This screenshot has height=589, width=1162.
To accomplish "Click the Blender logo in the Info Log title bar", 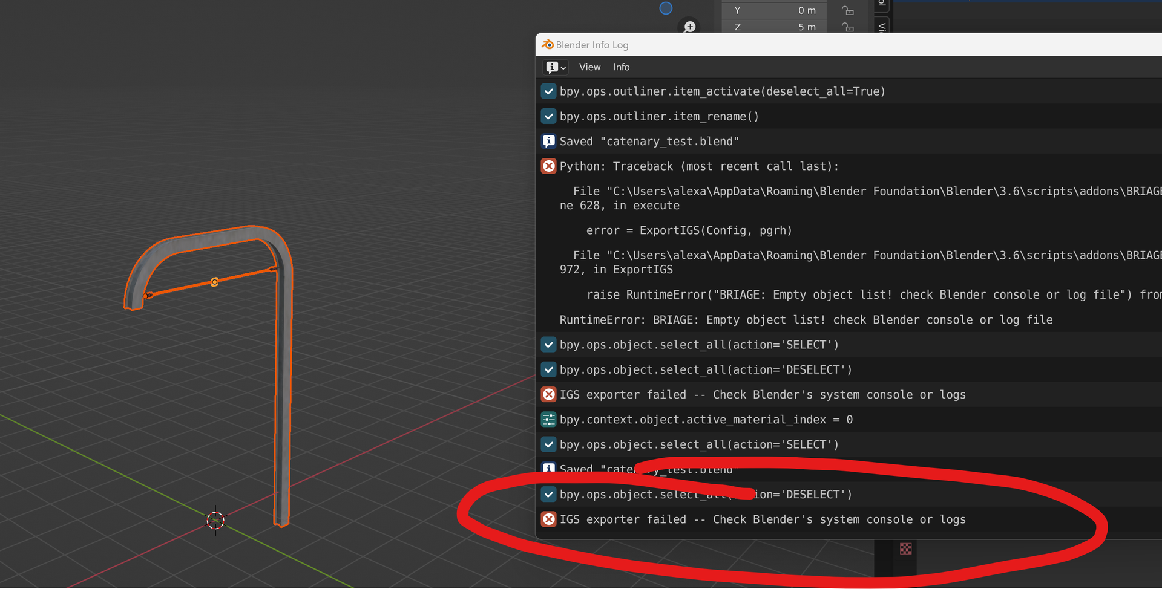I will (x=547, y=45).
